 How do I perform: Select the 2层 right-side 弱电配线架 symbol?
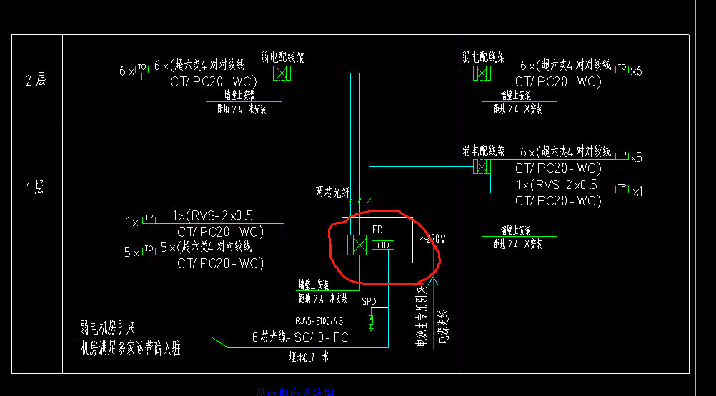[x=482, y=73]
